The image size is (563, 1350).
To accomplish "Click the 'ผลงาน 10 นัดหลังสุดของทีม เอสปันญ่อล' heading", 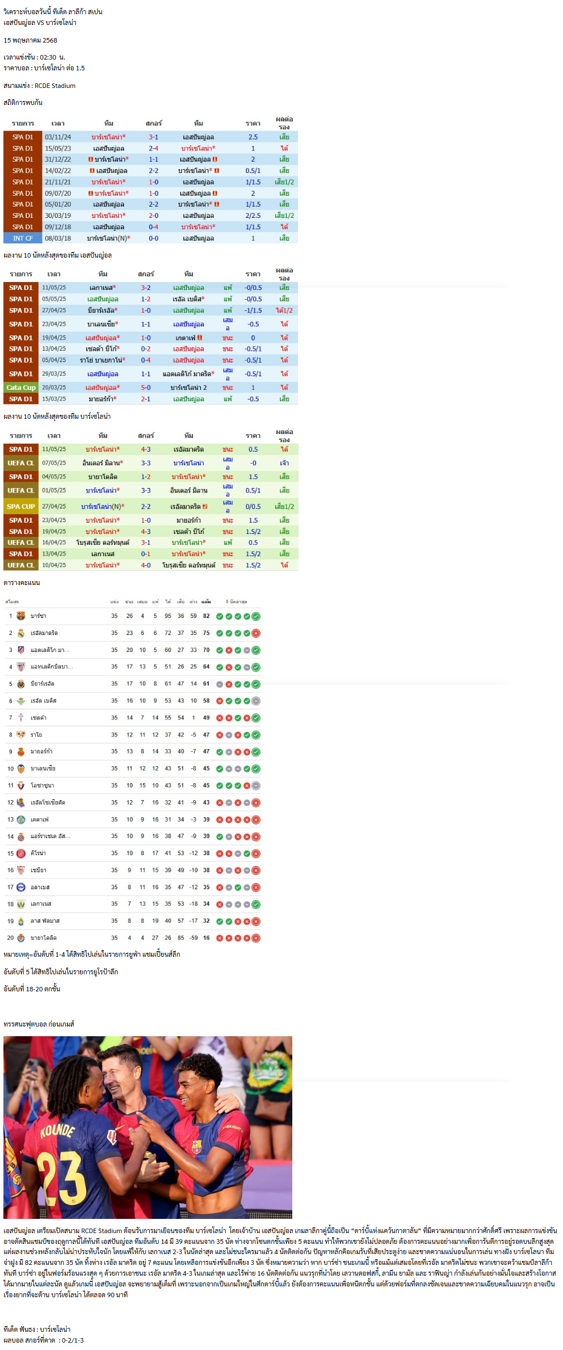I will [x=57, y=255].
